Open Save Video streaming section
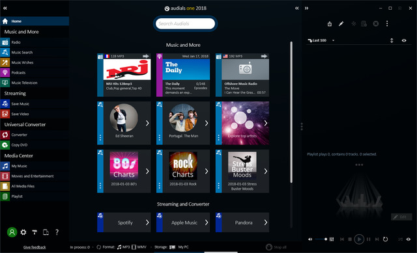The width and height of the screenshot is (417, 253). click(x=35, y=114)
